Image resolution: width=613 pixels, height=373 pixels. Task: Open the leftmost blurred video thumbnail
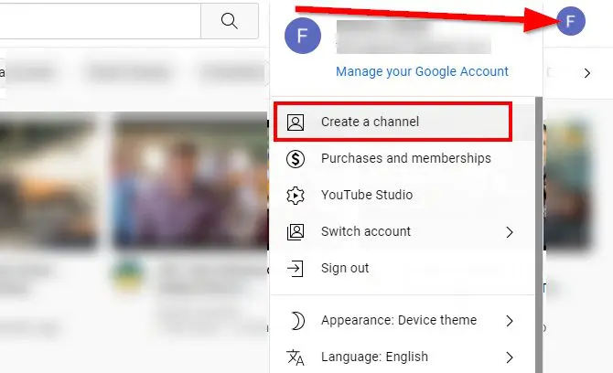[x=48, y=181]
